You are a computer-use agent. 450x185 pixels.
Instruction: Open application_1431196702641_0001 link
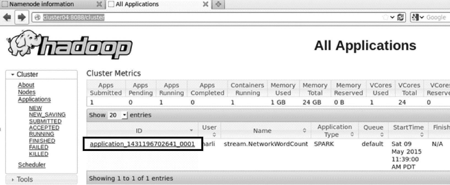click(x=142, y=144)
